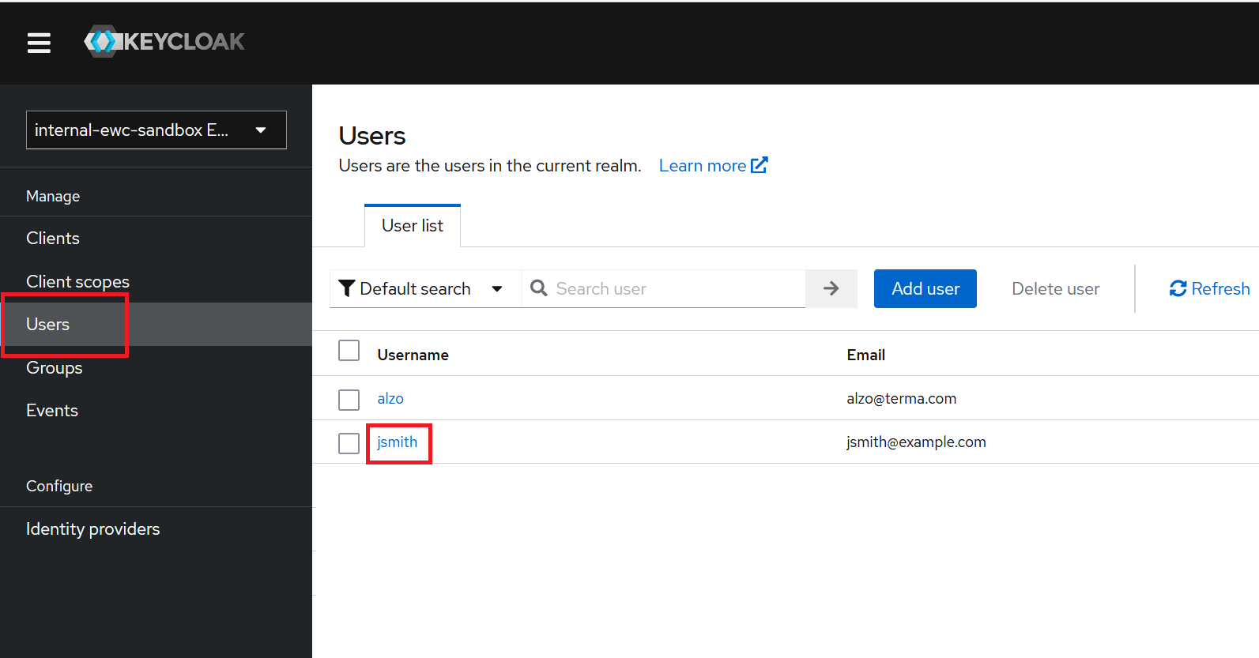
Task: Check the box for user jsmith
Action: click(349, 443)
